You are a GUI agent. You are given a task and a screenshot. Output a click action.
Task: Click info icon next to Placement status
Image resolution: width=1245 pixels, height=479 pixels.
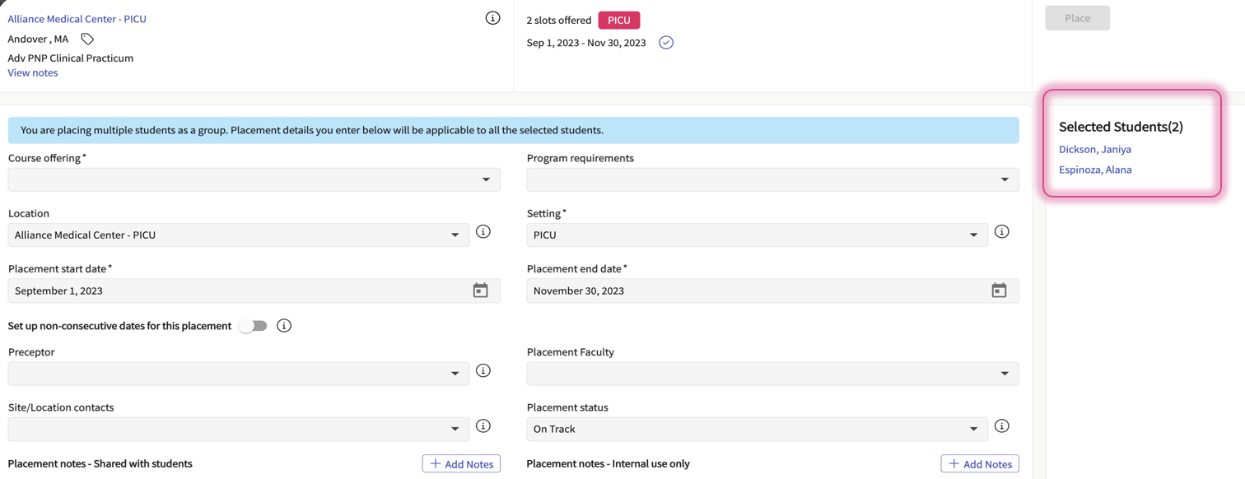click(1001, 426)
